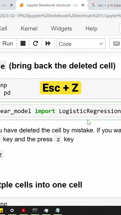Switch to the 'esc + y in jupy' tab
This screenshot has width=121, height=215.
click(106, 5)
